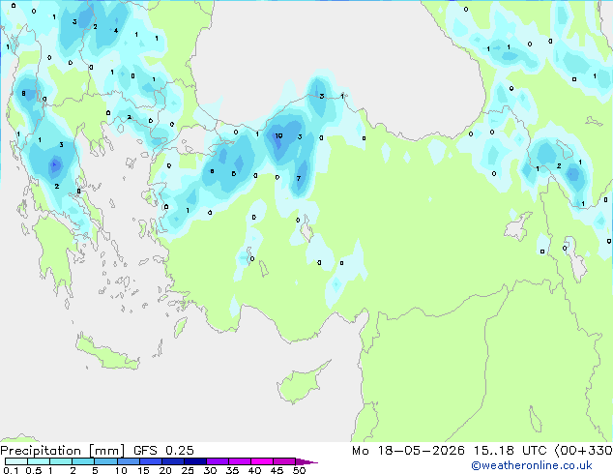Click the 10–15 mm legend swatch
This screenshot has width=613, height=474.
128,461
